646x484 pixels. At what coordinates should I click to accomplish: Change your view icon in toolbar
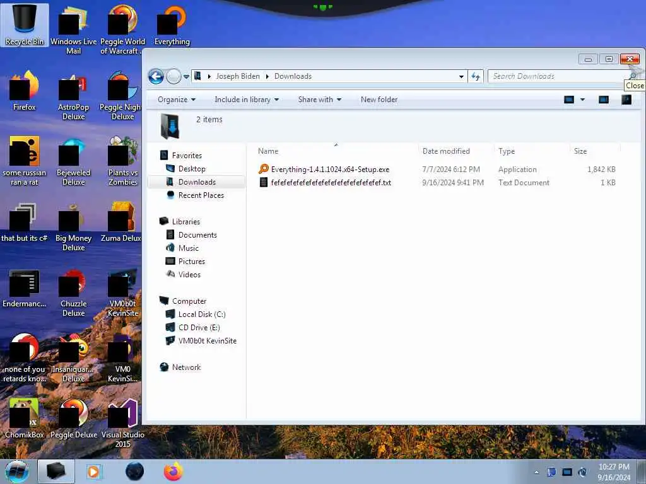[569, 100]
